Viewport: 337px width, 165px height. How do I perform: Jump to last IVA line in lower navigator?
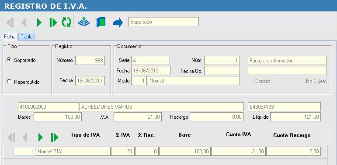coord(55,137)
